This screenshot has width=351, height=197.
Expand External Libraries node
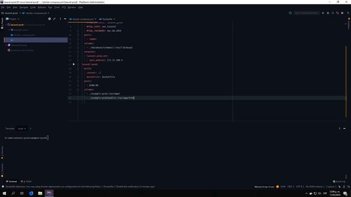click(6, 45)
